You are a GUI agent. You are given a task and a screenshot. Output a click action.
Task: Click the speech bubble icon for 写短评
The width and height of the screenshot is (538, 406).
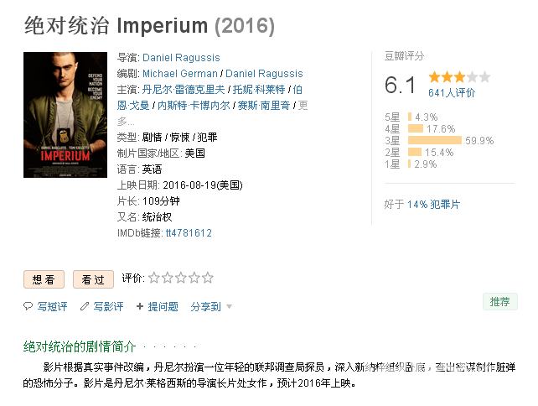[x=28, y=307]
